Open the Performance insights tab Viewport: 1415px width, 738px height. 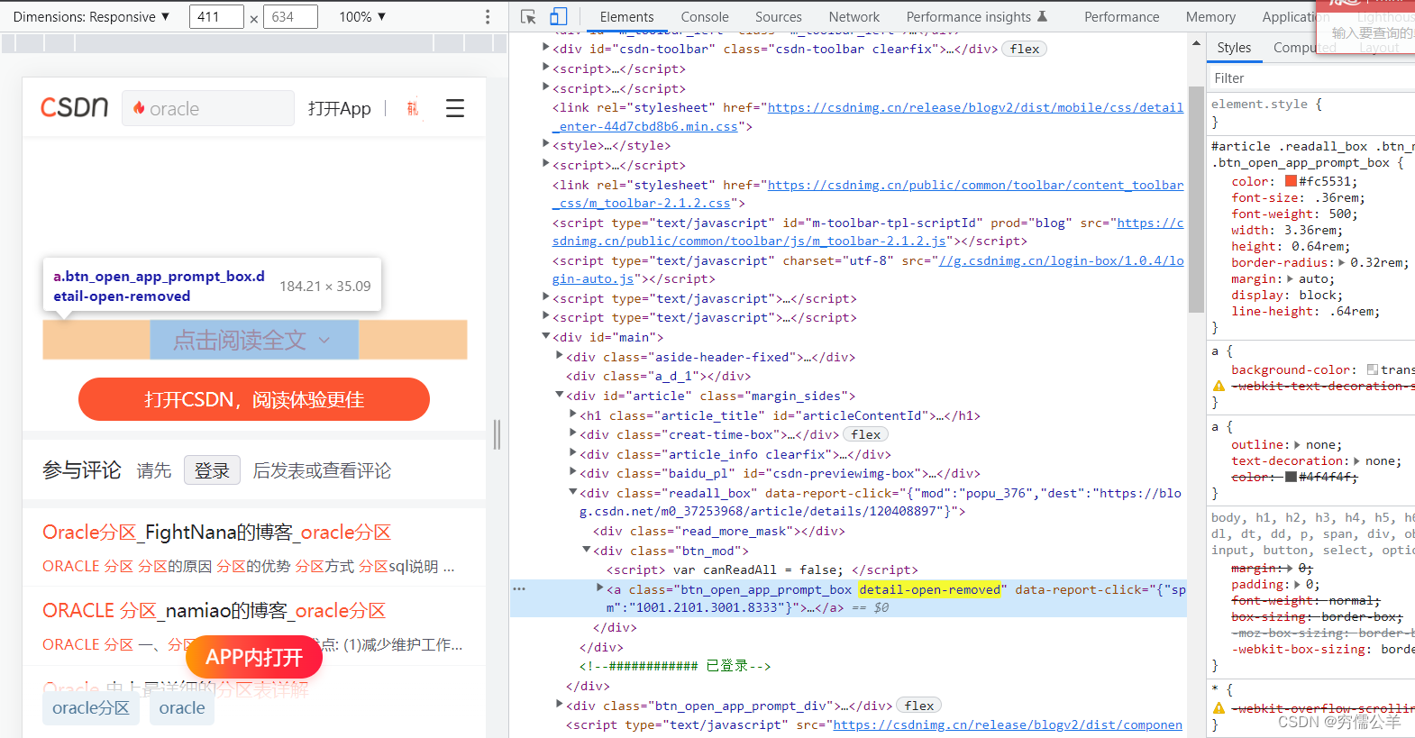pyautogui.click(x=977, y=16)
